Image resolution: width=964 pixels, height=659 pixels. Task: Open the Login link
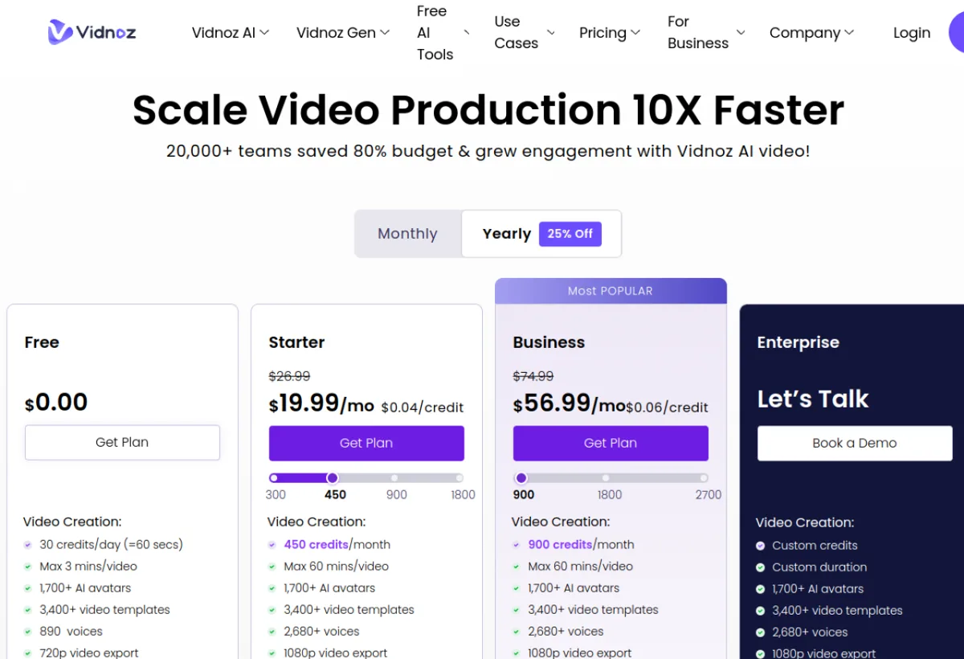coord(912,33)
